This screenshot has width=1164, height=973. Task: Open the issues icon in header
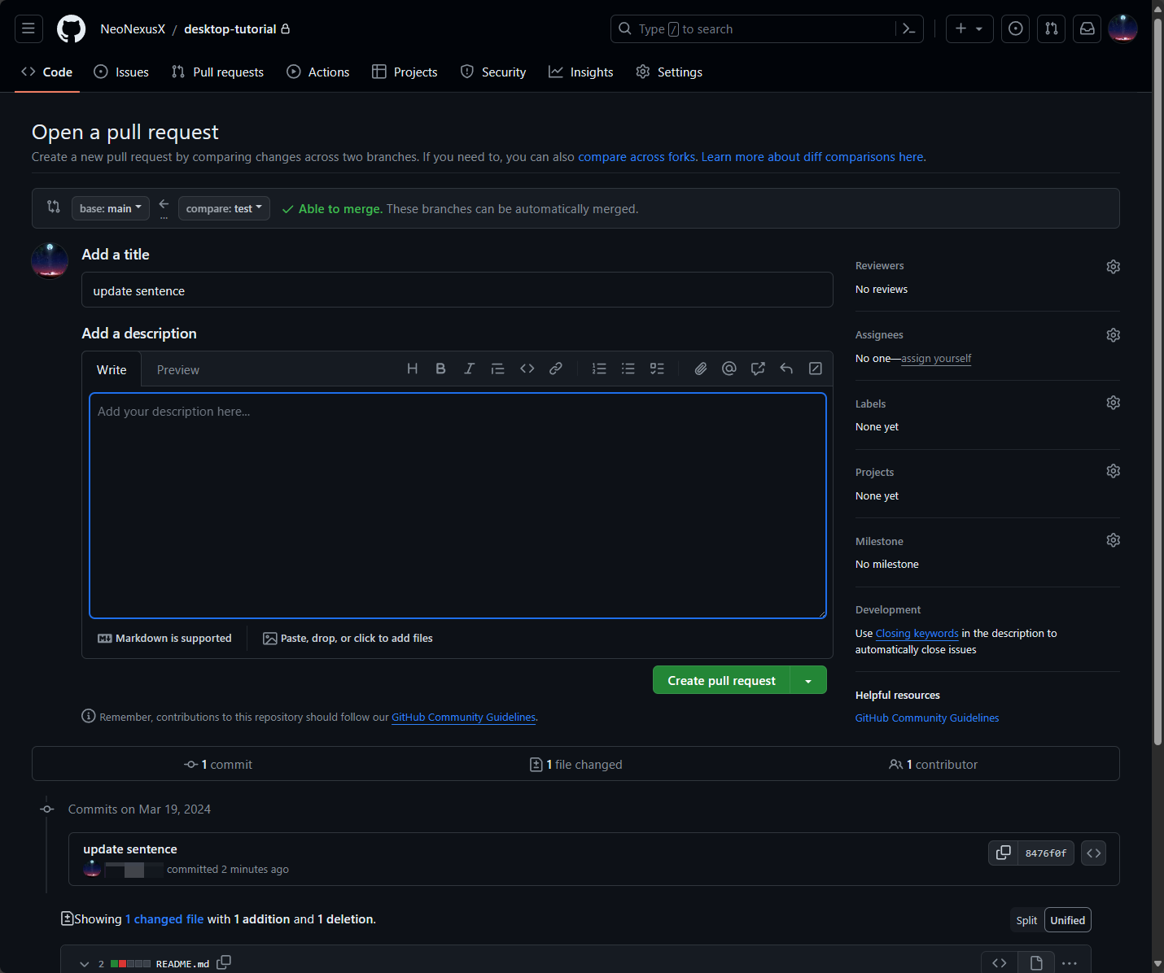pos(1015,28)
